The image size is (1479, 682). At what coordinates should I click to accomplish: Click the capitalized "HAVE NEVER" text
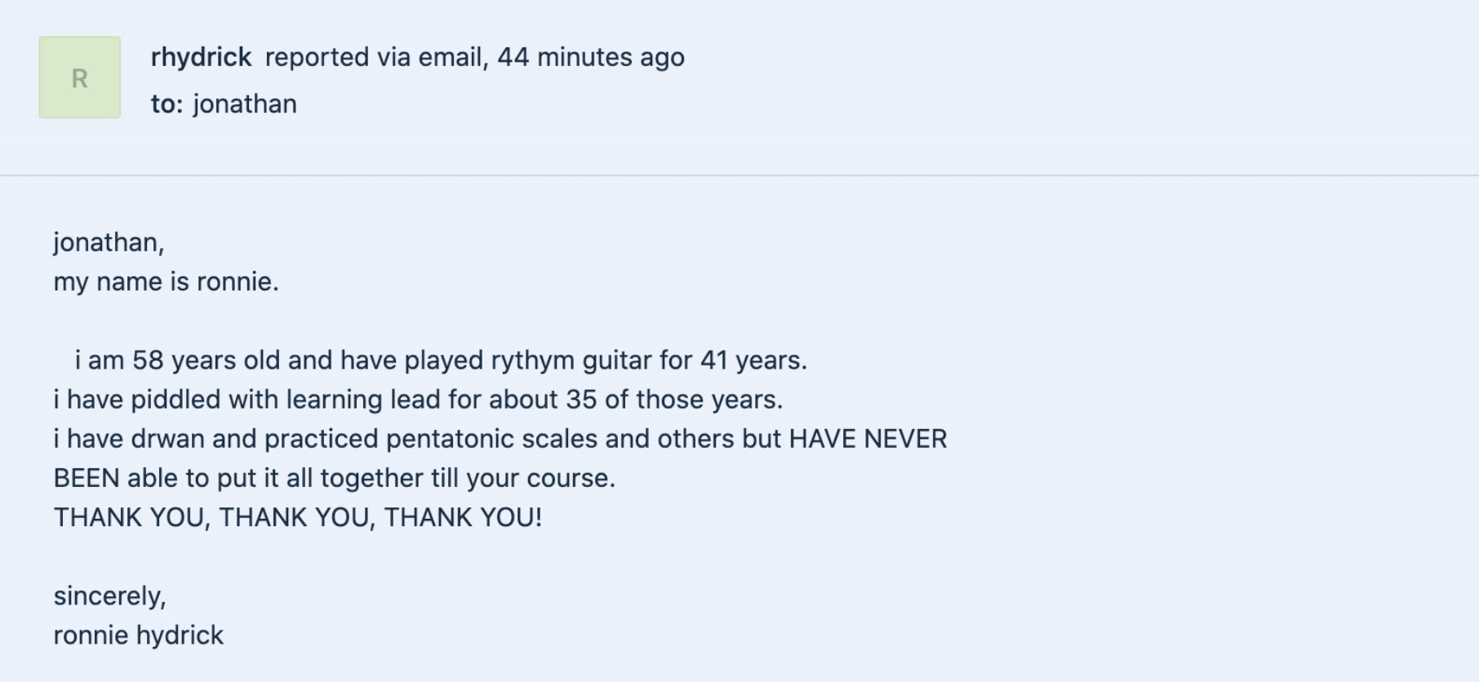[868, 439]
